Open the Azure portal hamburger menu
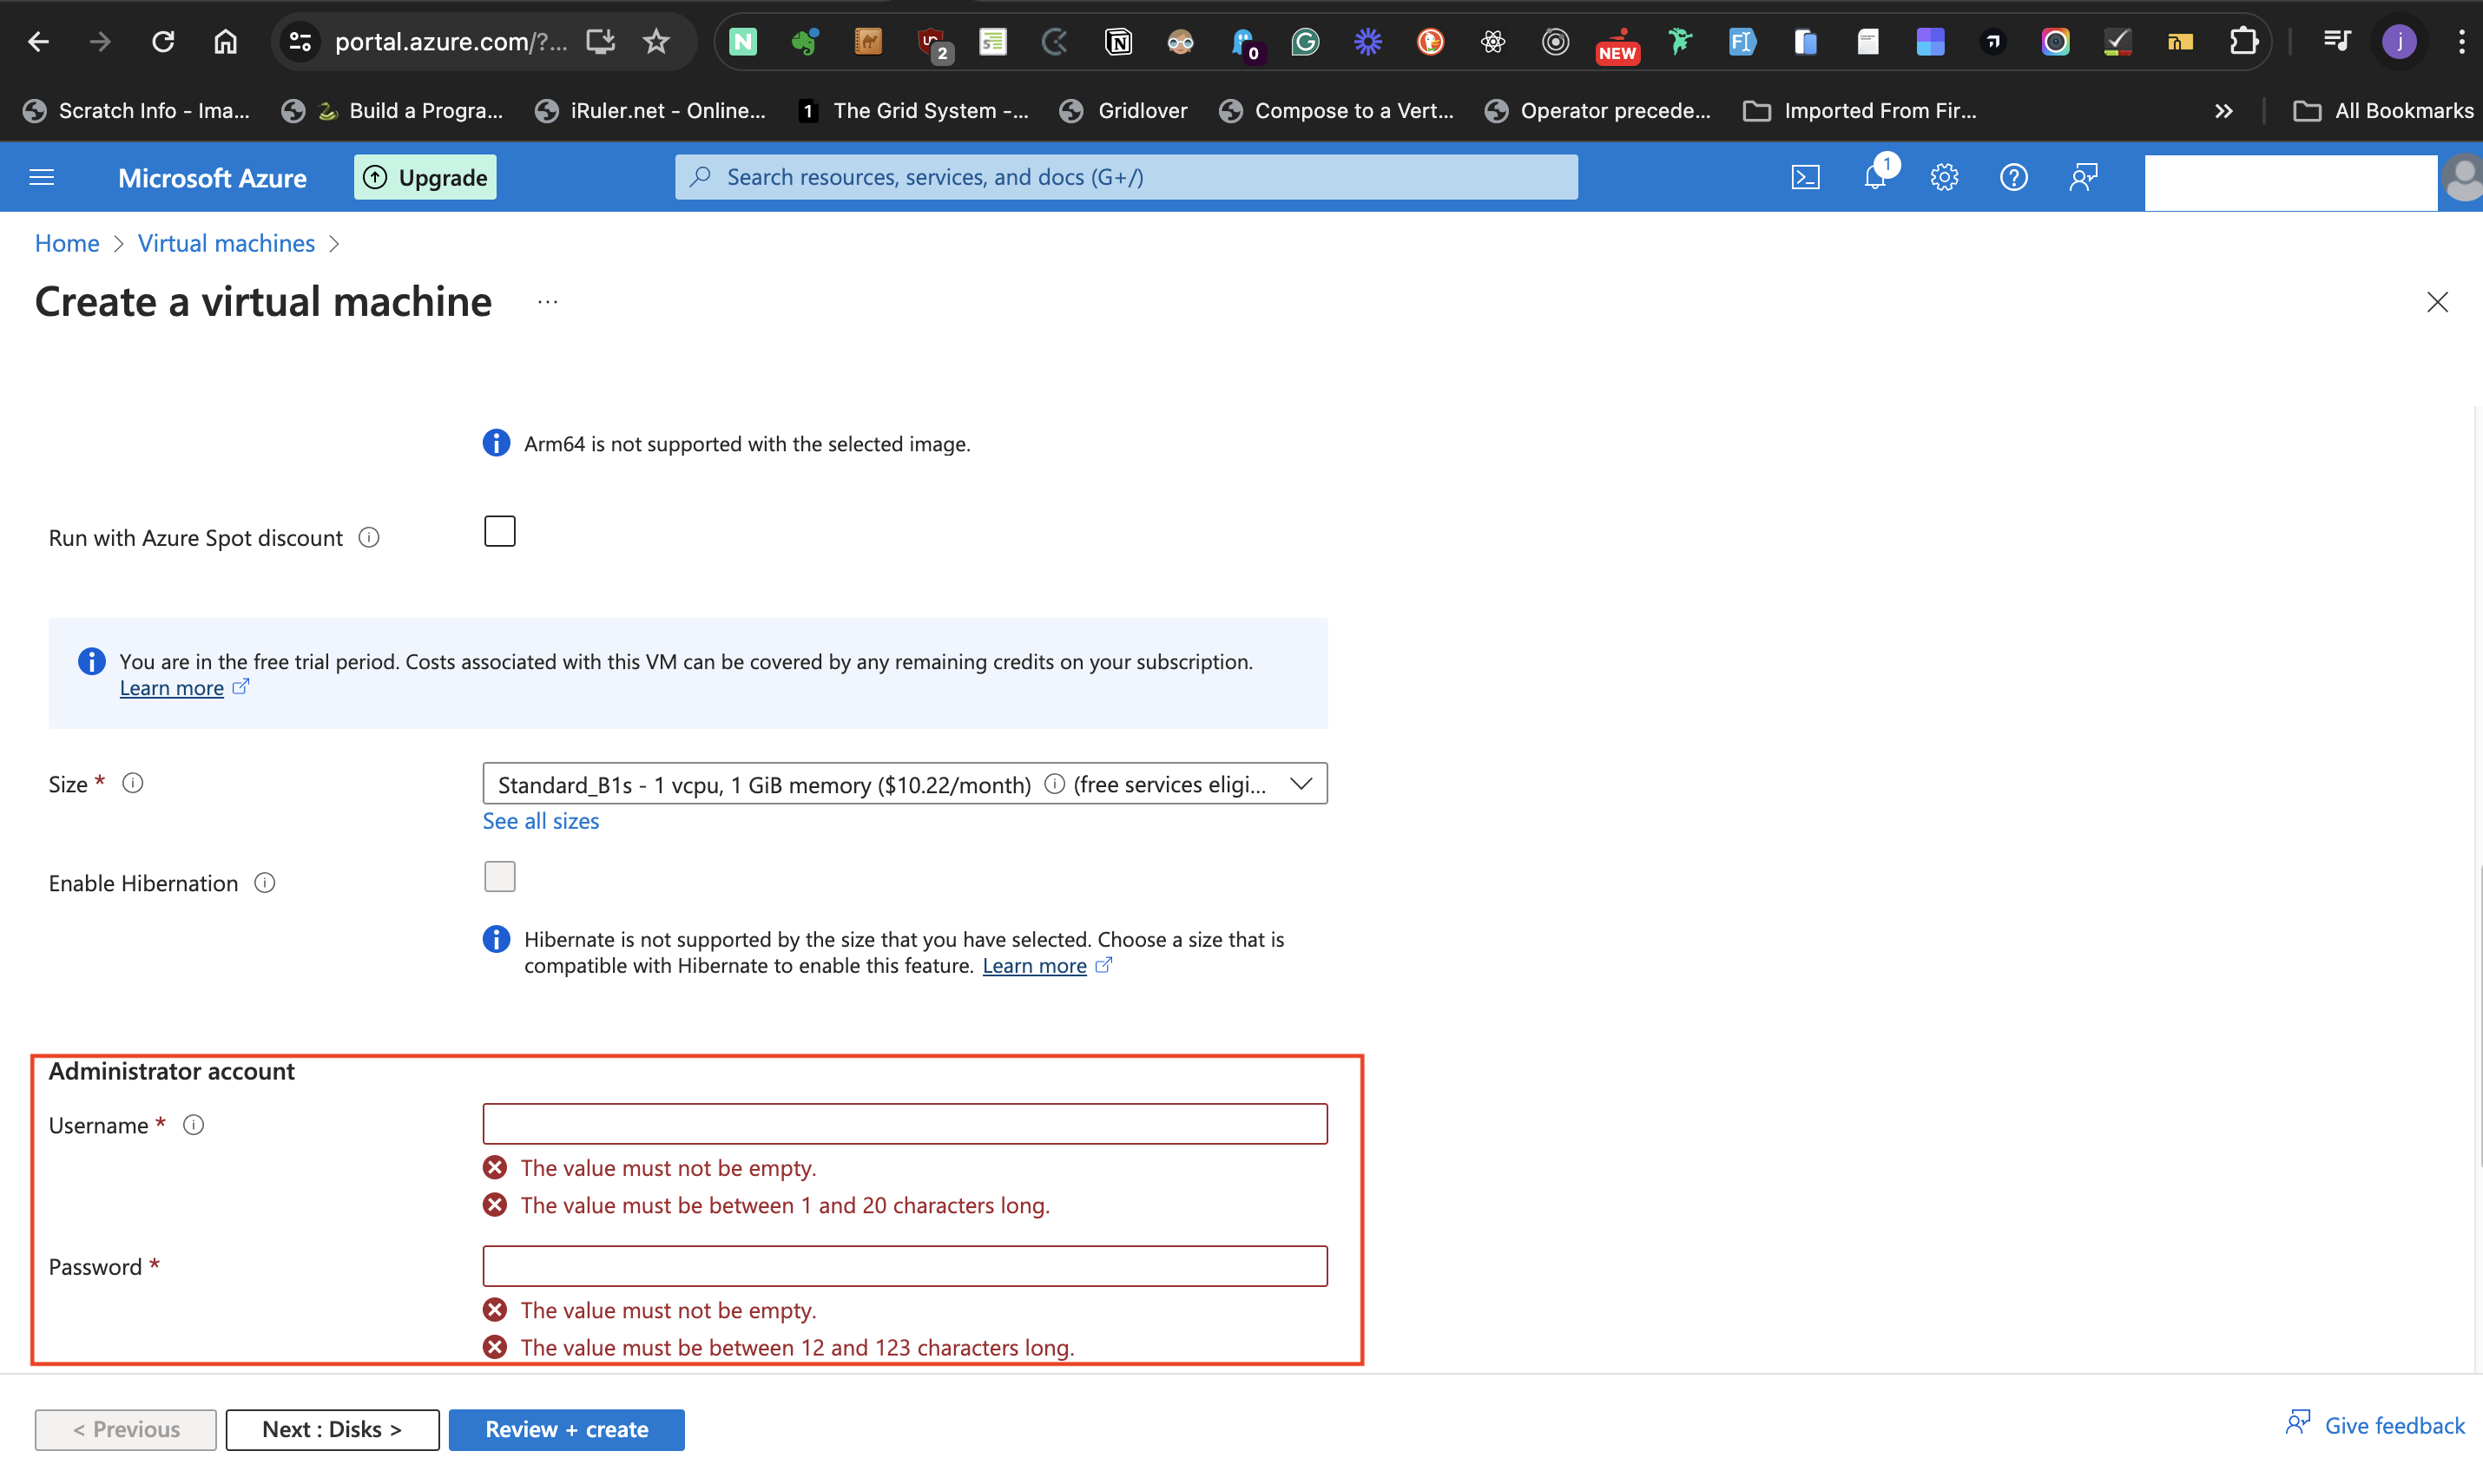The height and width of the screenshot is (1484, 2483). pos(41,176)
